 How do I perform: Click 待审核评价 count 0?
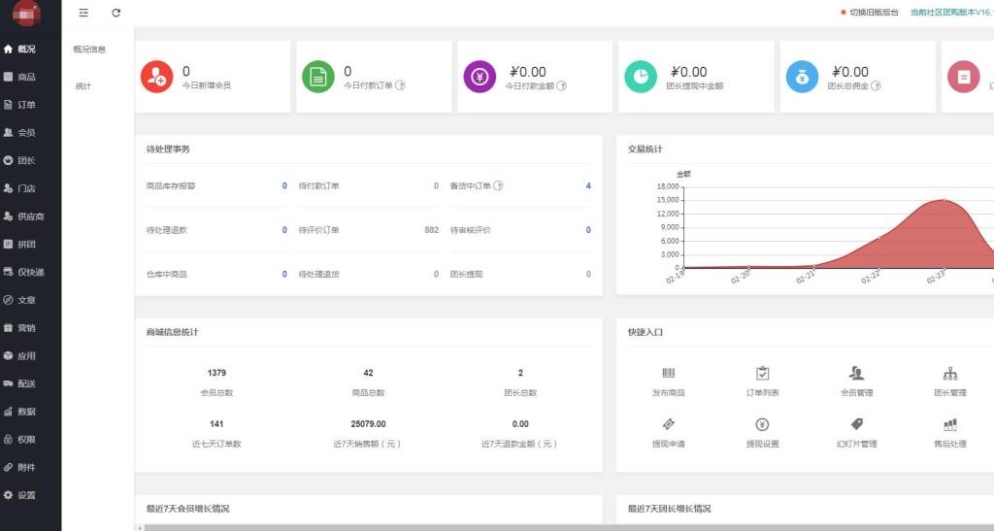pyautogui.click(x=588, y=230)
